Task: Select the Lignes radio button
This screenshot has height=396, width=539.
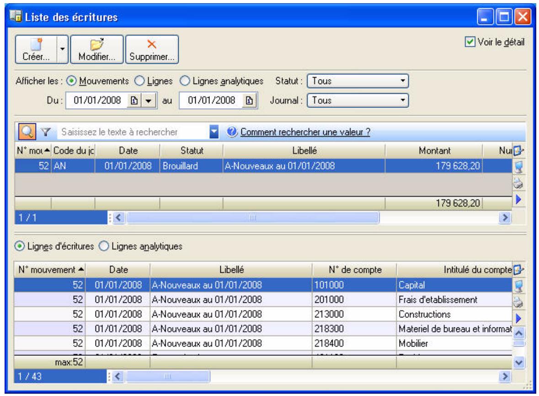Action: (x=139, y=81)
